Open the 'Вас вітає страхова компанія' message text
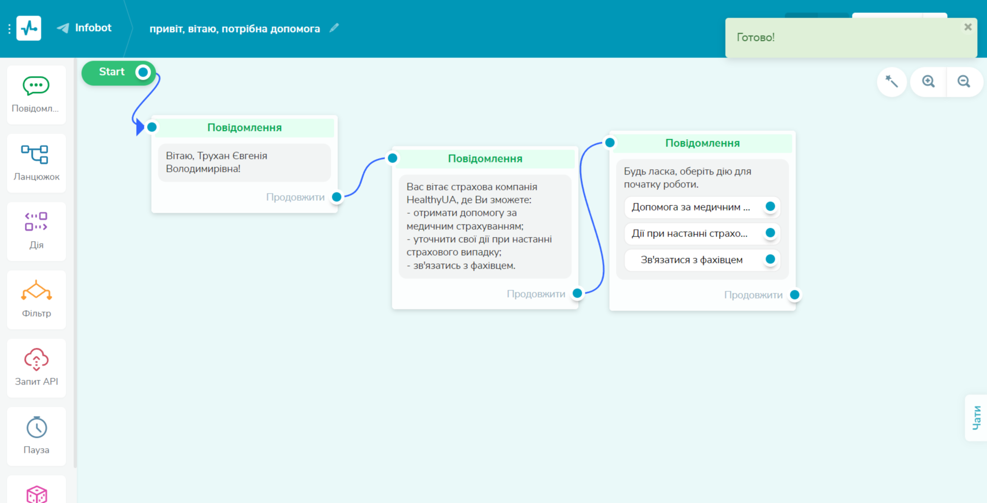This screenshot has width=987, height=503. 485,226
